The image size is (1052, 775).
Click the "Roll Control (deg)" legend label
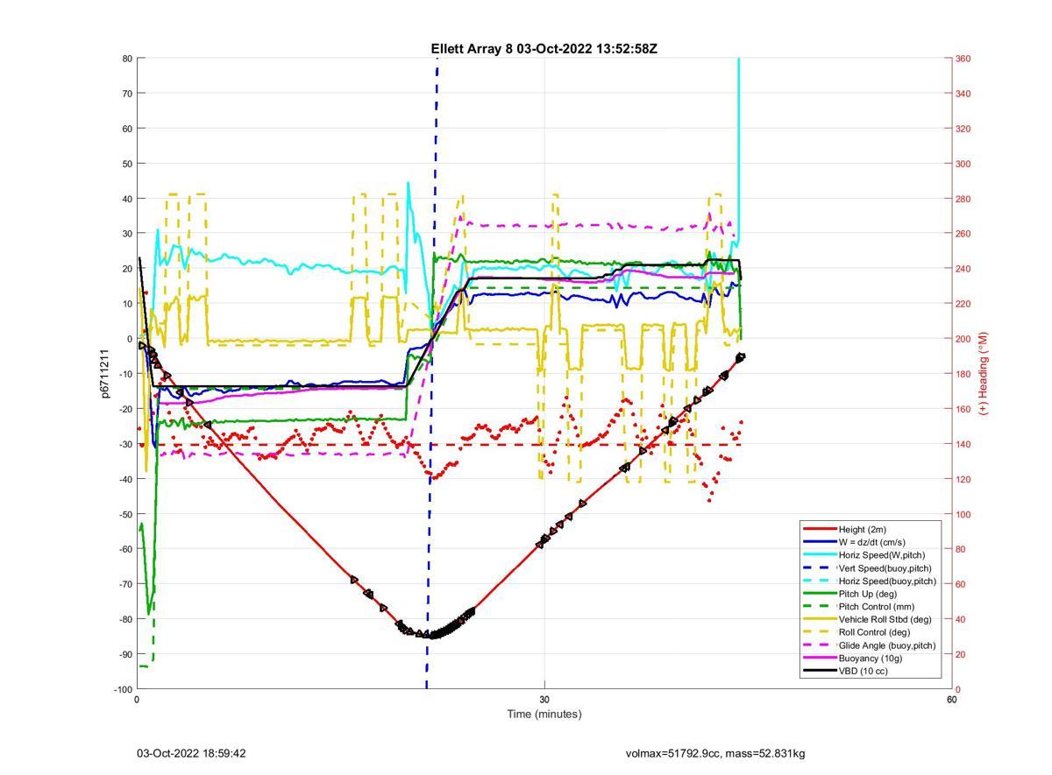pyautogui.click(x=874, y=632)
